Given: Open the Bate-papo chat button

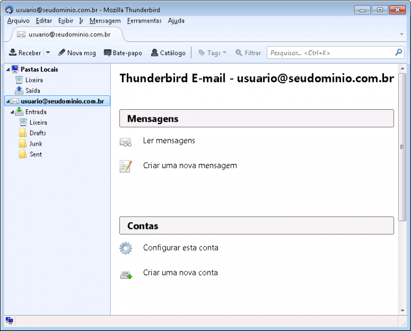Looking at the screenshot, I should 122,53.
